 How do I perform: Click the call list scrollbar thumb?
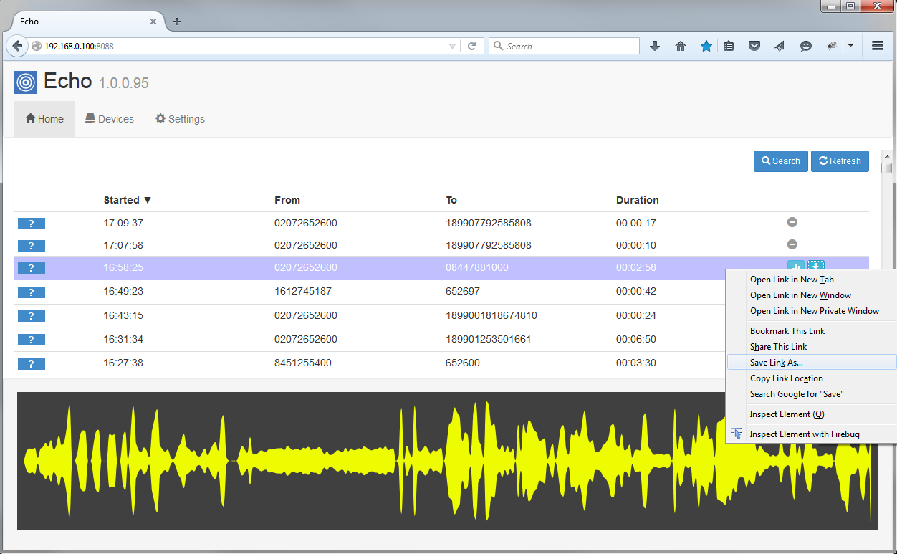(x=887, y=168)
